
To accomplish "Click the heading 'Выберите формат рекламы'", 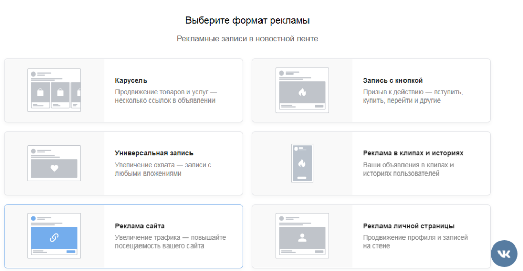I will click(x=247, y=20).
